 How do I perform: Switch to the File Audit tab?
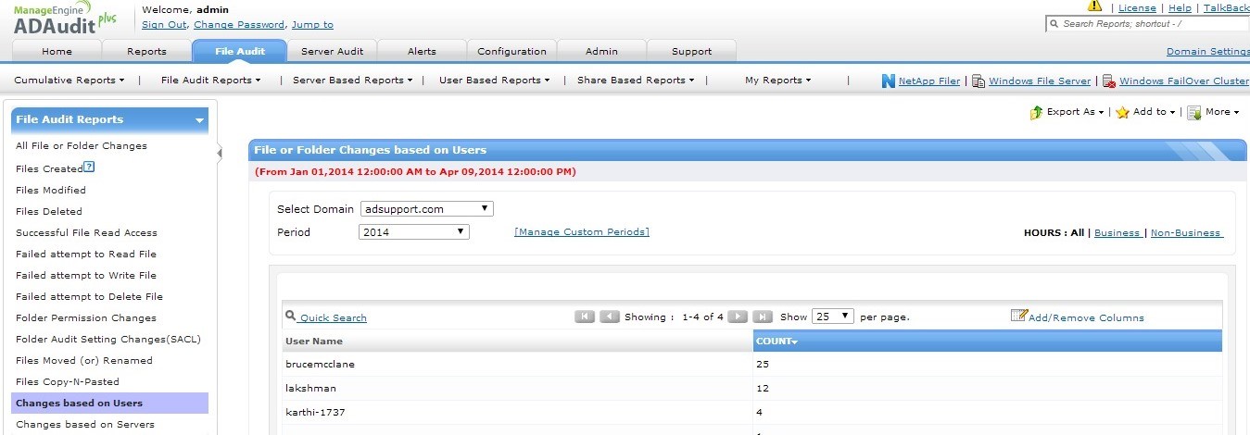[240, 51]
